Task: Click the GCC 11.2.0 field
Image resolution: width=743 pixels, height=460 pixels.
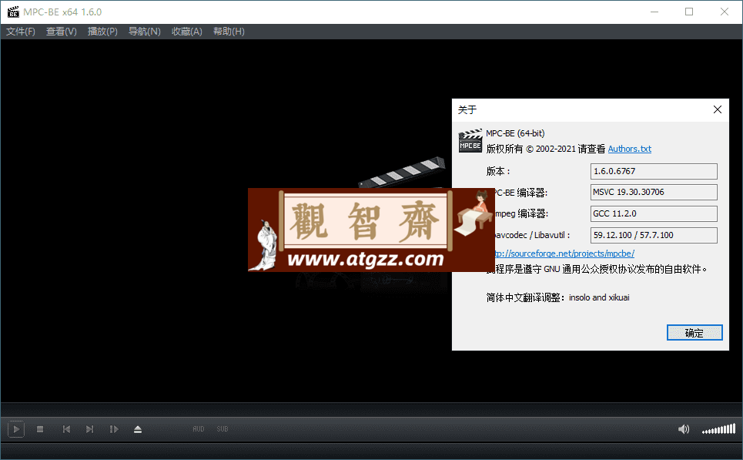Action: click(x=654, y=213)
